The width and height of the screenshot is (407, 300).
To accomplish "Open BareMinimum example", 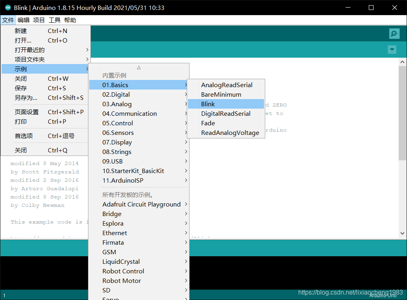I will 226,94.
